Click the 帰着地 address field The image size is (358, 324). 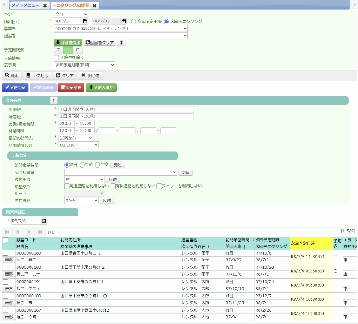(126, 117)
